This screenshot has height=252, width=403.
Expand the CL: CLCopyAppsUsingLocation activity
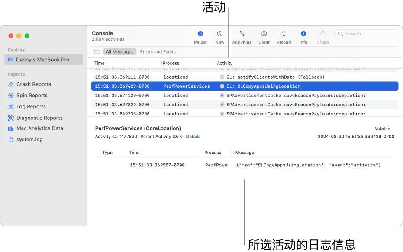point(222,86)
